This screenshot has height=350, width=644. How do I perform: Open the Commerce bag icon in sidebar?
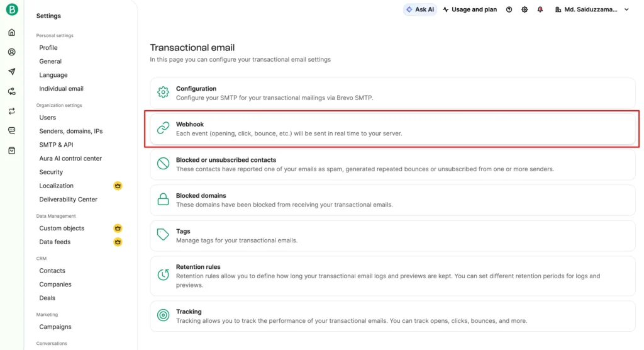[12, 150]
